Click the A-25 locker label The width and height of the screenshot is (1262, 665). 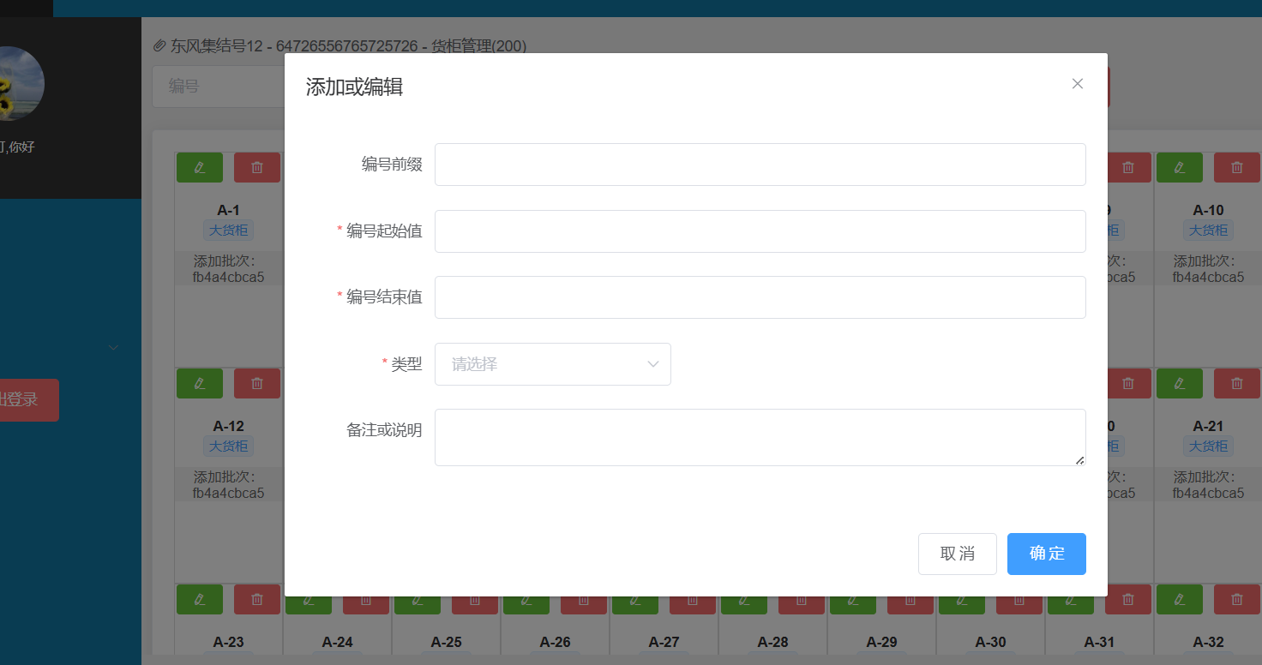click(x=446, y=642)
